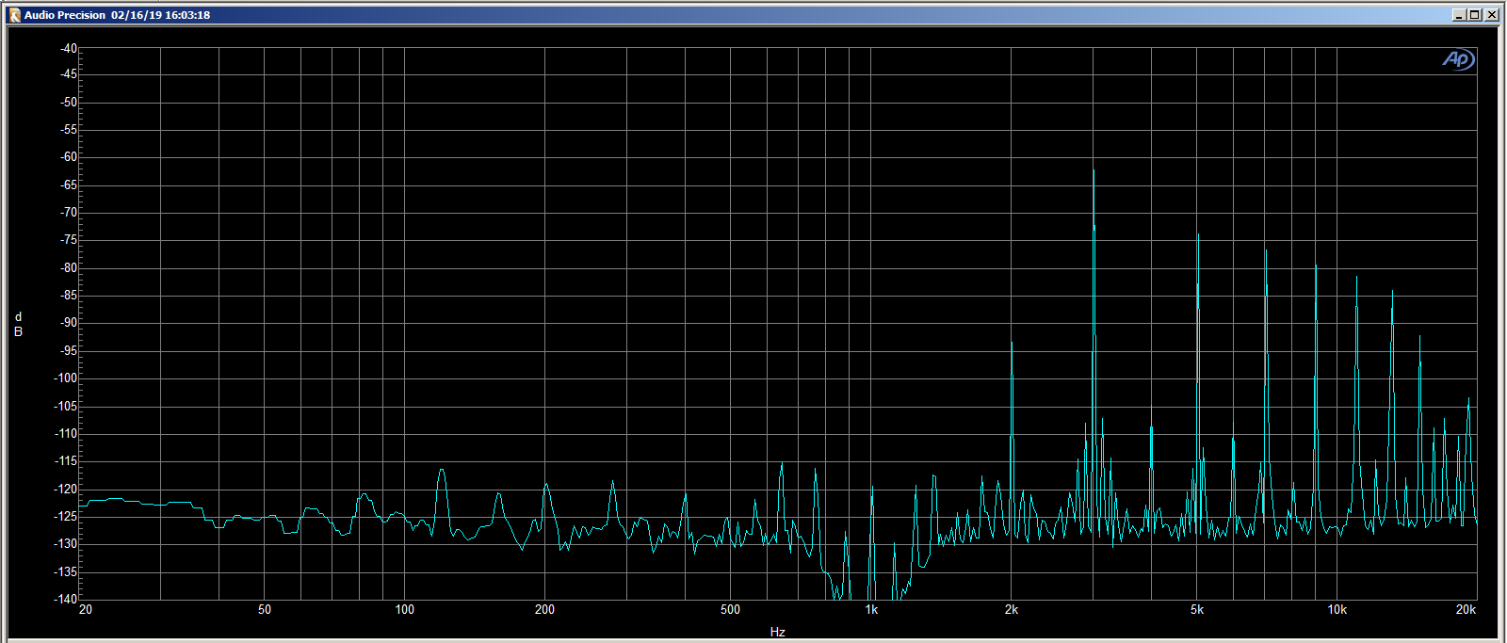Click the '2k' x-axis frequency label
1507x643 pixels.
tap(1012, 610)
